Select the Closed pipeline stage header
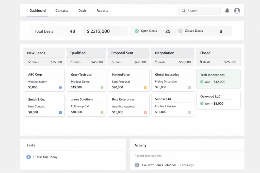260x173 pixels. click(218, 53)
